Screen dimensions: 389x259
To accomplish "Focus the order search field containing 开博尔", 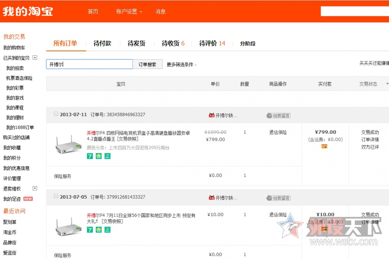I will click(89, 64).
